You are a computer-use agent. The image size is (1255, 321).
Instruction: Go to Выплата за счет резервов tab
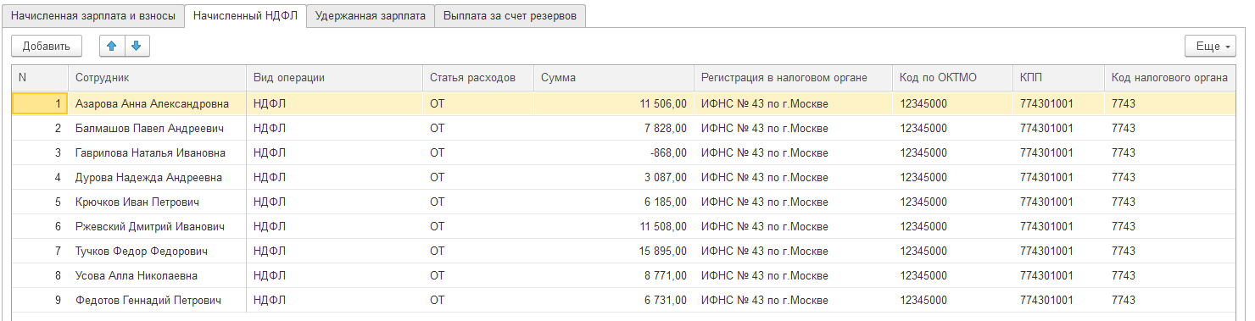point(510,15)
